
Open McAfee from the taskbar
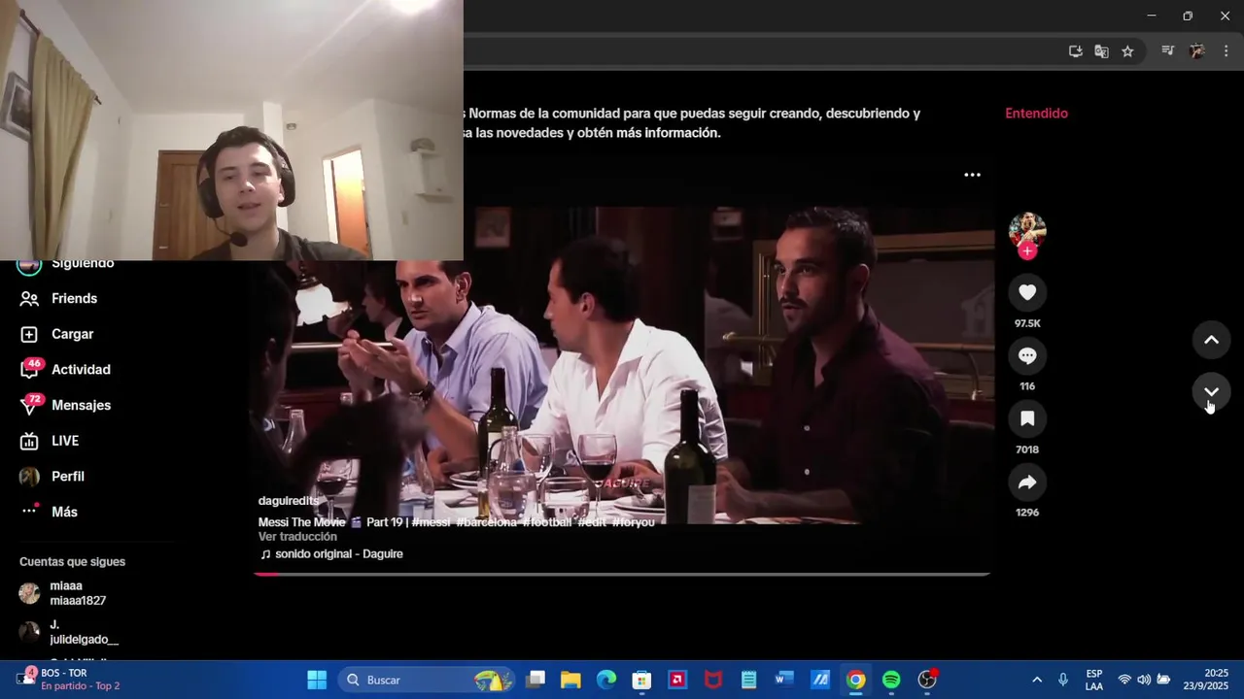point(713,680)
